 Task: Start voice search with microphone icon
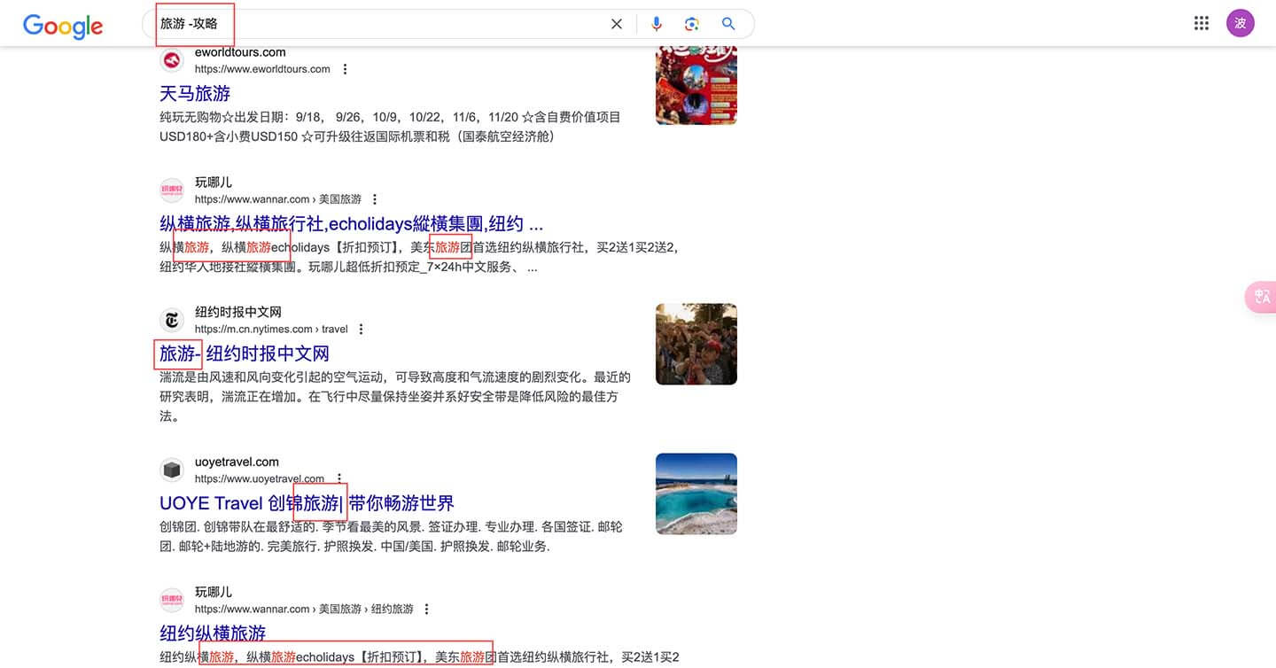click(657, 24)
